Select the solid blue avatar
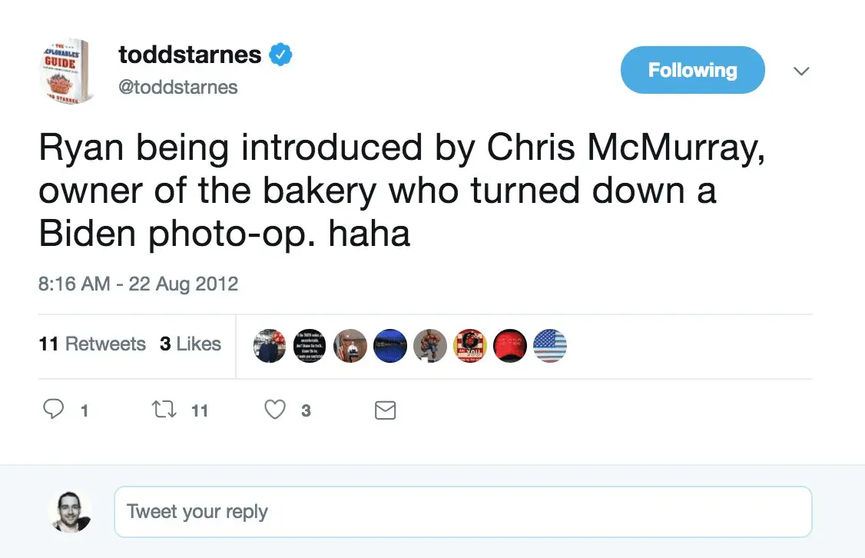The width and height of the screenshot is (865, 558). 389,346
